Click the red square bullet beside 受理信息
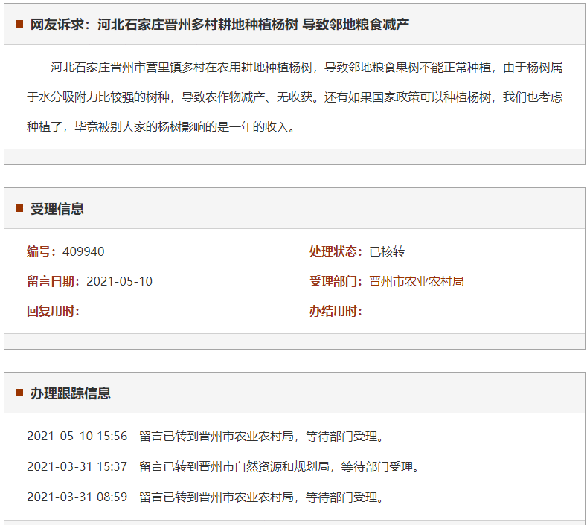This screenshot has width=587, height=525. 19,208
